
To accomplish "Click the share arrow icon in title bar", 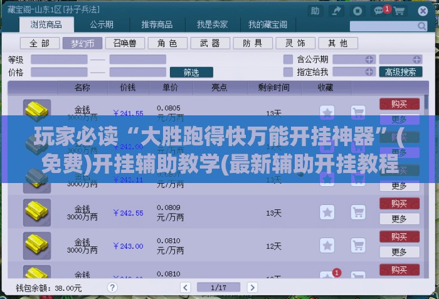I will (336, 11).
